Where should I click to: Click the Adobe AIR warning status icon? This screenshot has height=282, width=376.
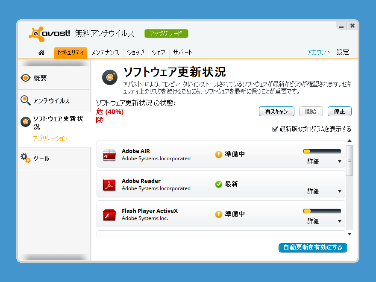219,154
